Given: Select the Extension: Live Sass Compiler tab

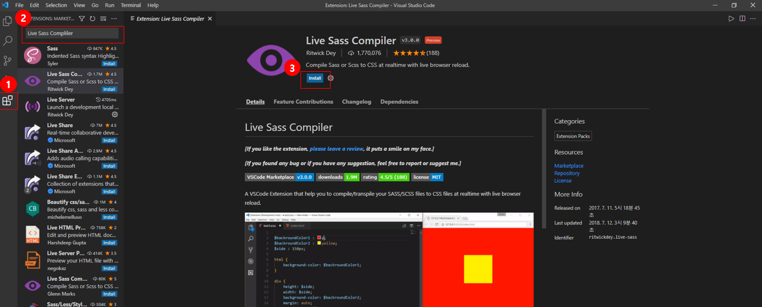Looking at the screenshot, I should (x=170, y=19).
